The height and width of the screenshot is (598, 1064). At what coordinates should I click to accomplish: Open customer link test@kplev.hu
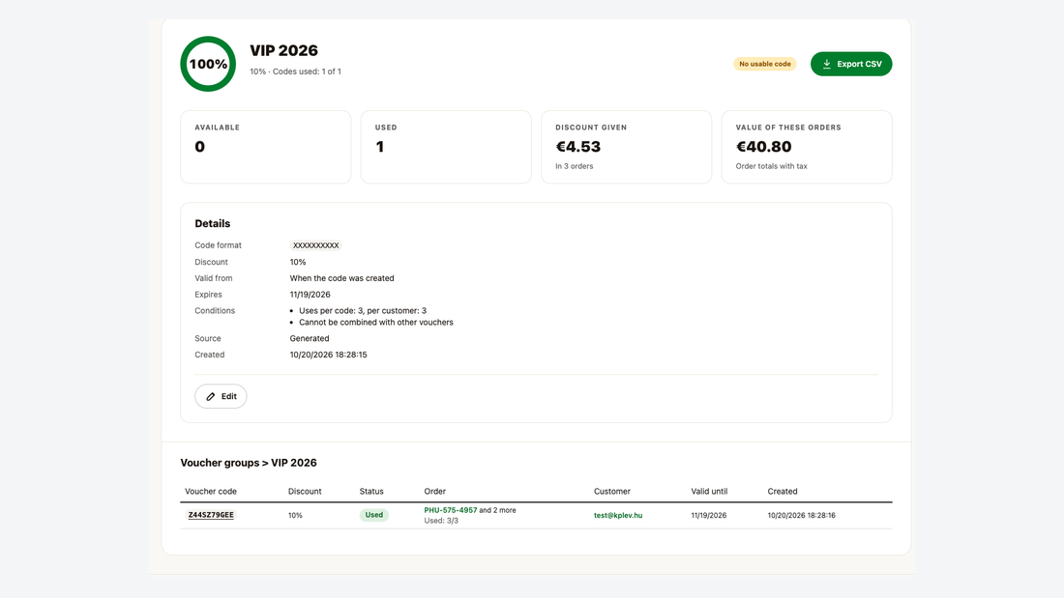coord(618,515)
